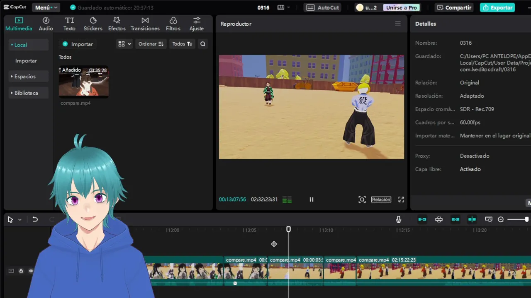
Task: Click the timeline playhead marker
Action: pos(288,229)
